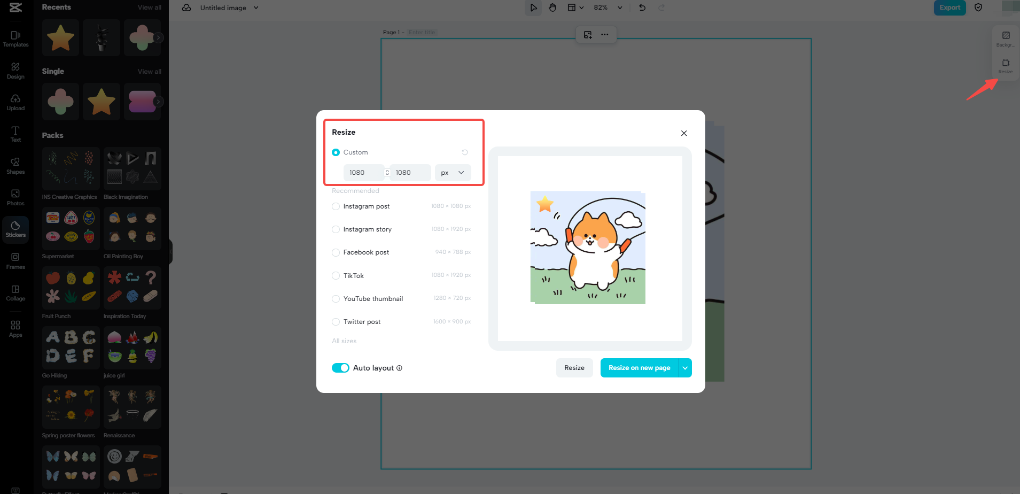Click the Export button
1020x494 pixels.
(x=950, y=7)
